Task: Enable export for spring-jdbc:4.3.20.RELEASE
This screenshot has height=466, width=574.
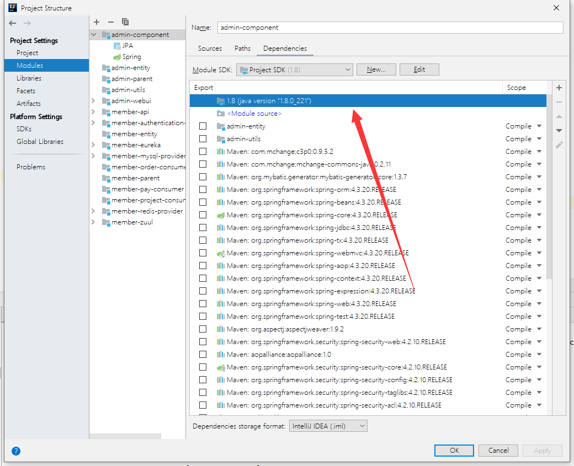Action: click(x=203, y=228)
